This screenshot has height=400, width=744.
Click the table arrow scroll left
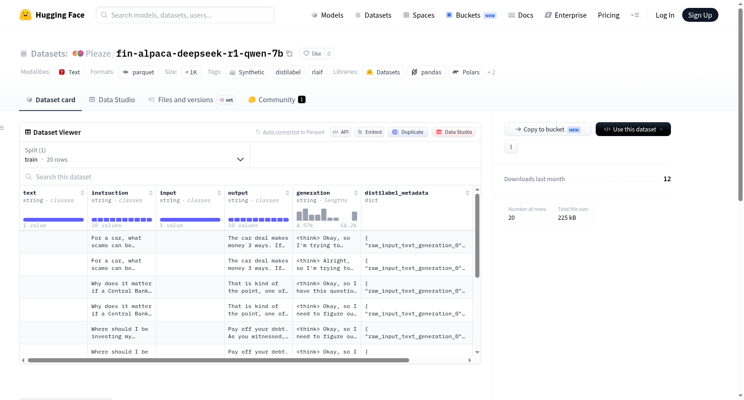tap(23, 360)
